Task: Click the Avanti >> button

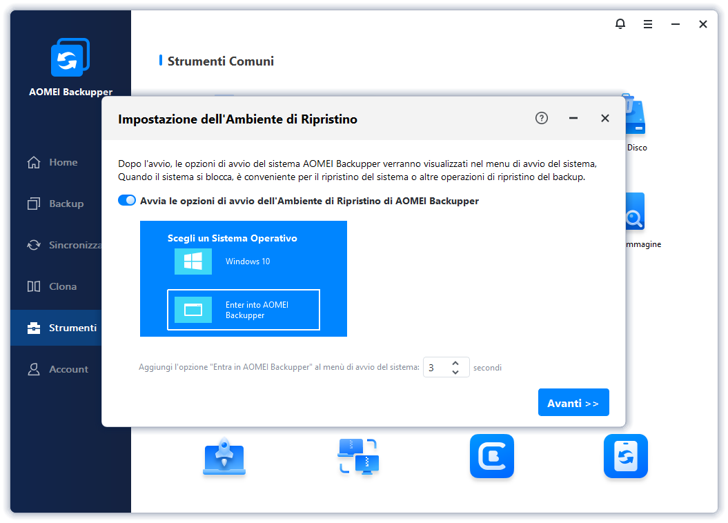Action: click(573, 402)
